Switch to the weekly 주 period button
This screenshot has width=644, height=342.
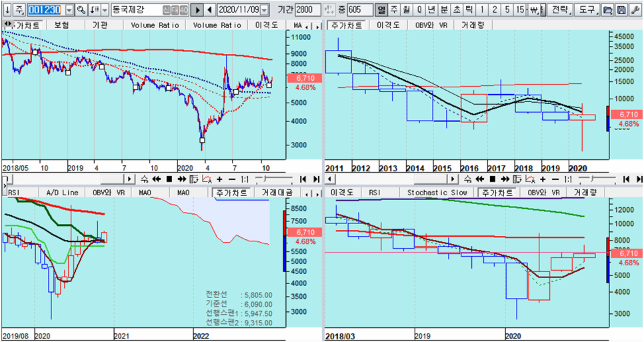point(394,9)
